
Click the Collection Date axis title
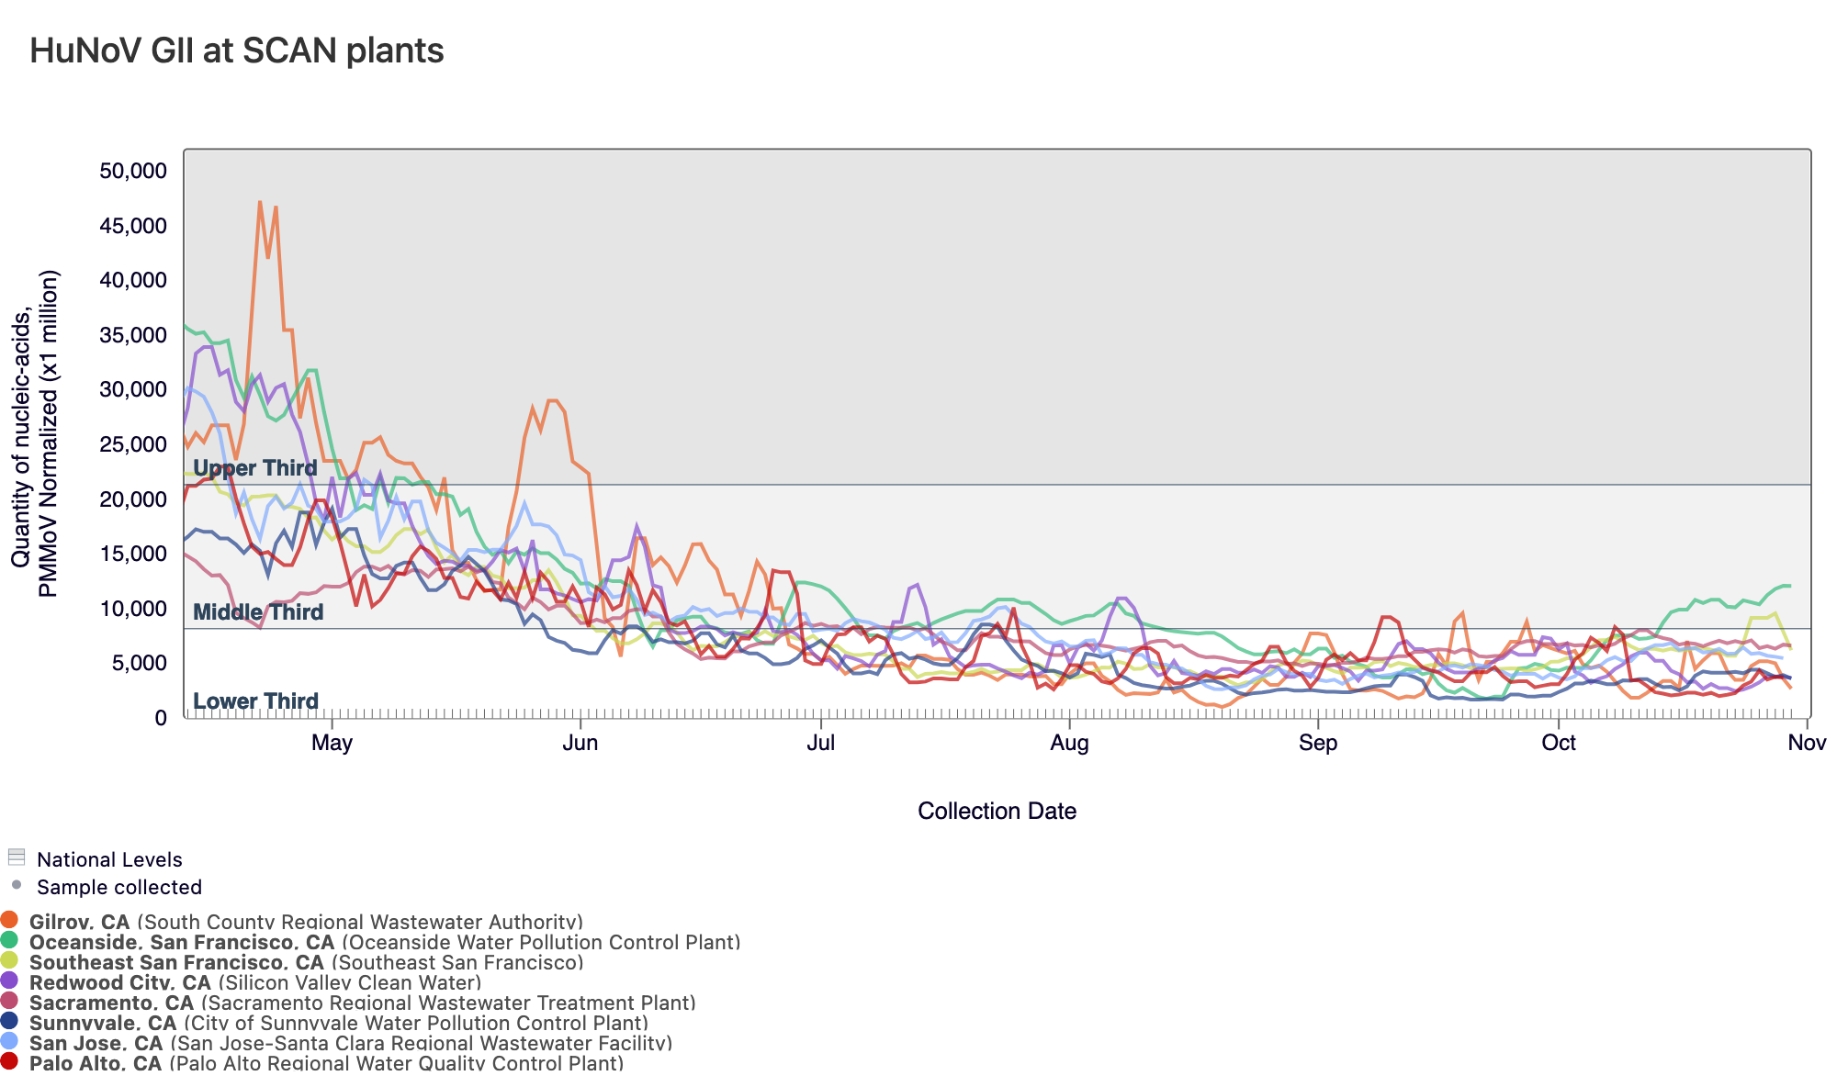coord(997,811)
